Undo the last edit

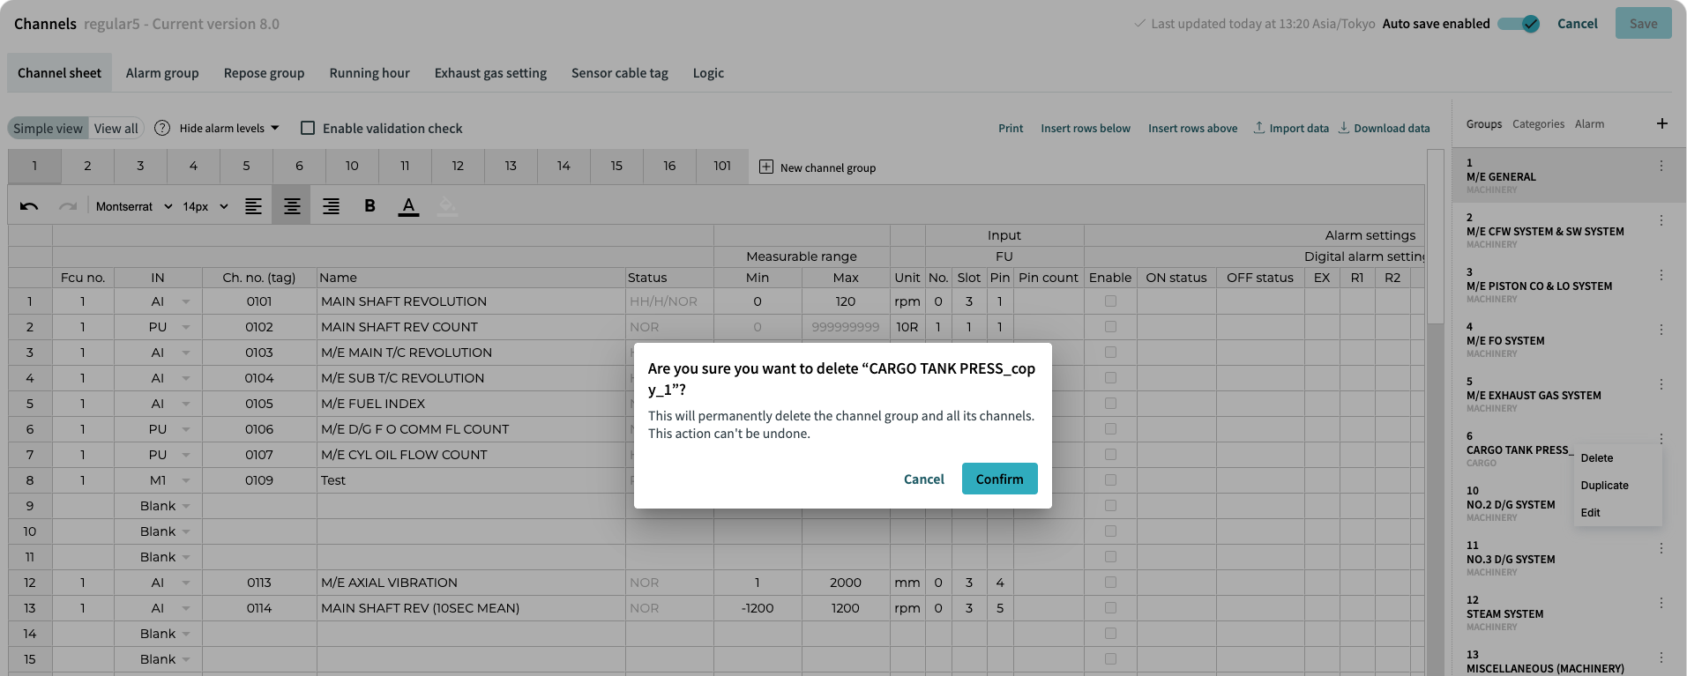point(29,206)
